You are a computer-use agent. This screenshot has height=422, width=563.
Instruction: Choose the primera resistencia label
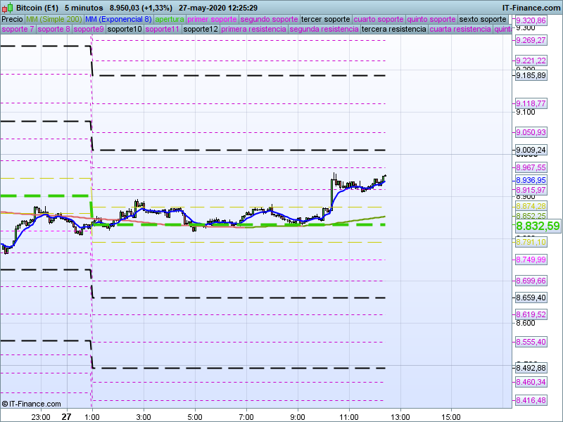[253, 30]
